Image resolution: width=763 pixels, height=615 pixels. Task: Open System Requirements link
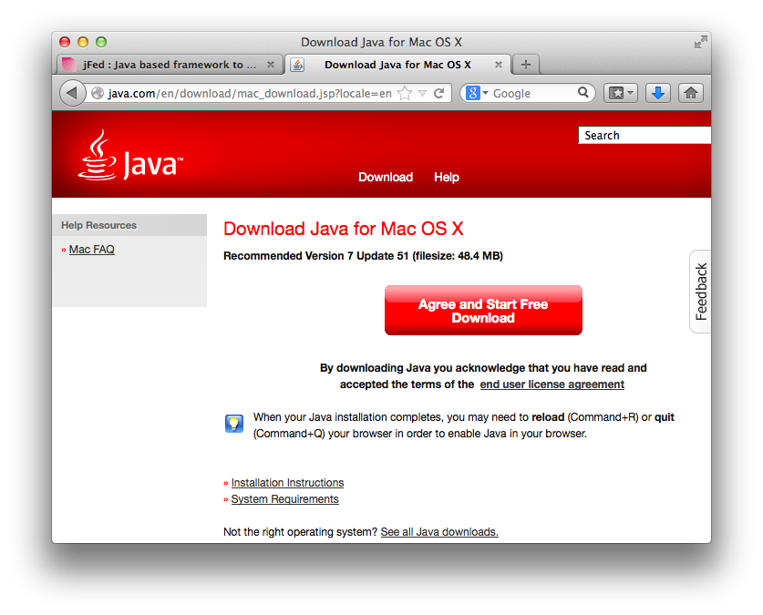coord(284,499)
